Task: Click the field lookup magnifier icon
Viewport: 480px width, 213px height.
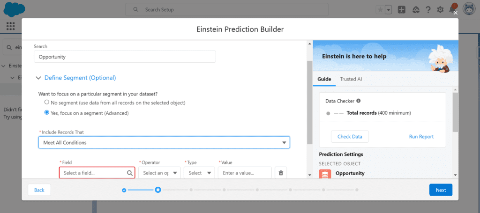Action: [130, 173]
